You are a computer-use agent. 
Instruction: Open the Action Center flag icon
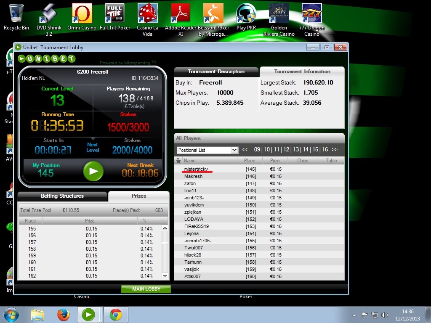tap(364, 315)
